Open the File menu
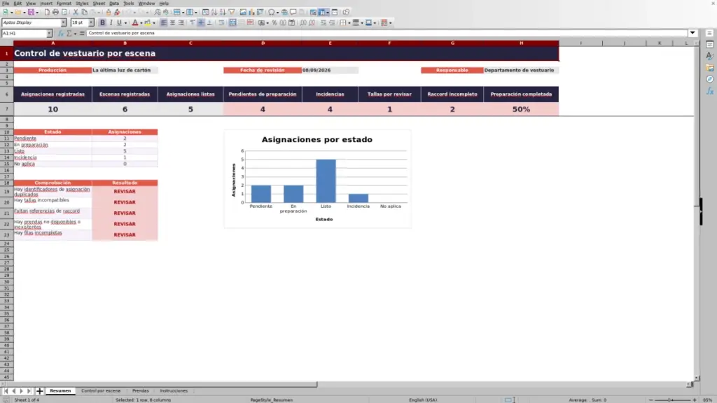Screen dimensions: 717x403 click(6, 3)
